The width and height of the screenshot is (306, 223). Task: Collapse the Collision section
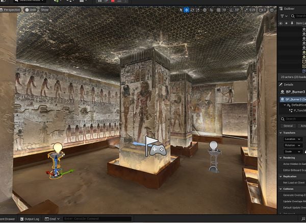click(280, 189)
